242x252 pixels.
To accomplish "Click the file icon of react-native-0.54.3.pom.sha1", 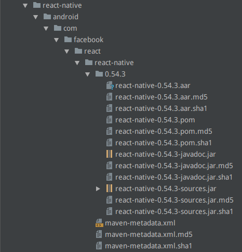I will (x=109, y=143).
